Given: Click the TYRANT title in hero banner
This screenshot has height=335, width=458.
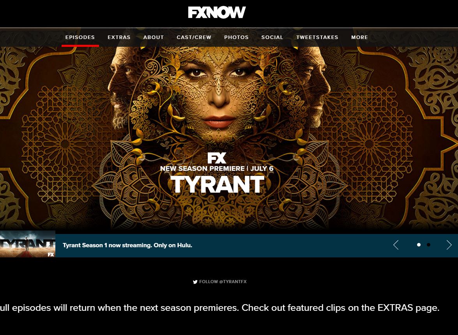Looking at the screenshot, I should coord(218,184).
